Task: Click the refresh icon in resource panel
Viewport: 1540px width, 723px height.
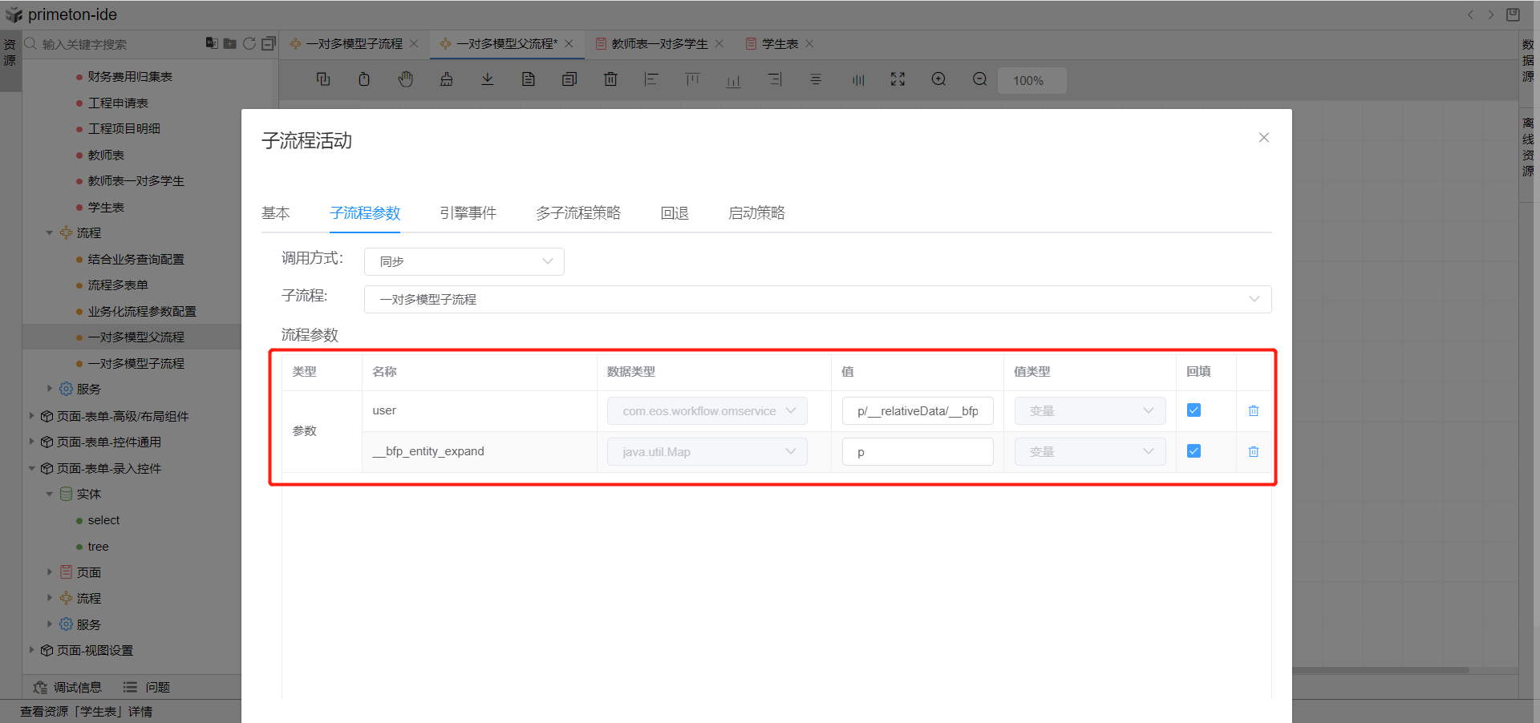Action: coord(249,43)
